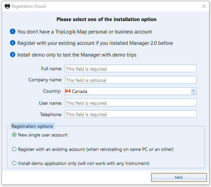This screenshot has width=211, height=187.
Task: Focus the User name input field
Action: click(130, 103)
